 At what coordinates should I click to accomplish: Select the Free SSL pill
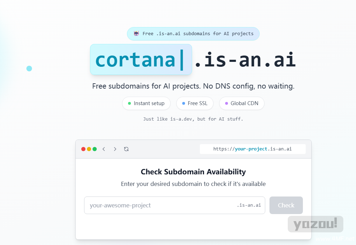(195, 103)
